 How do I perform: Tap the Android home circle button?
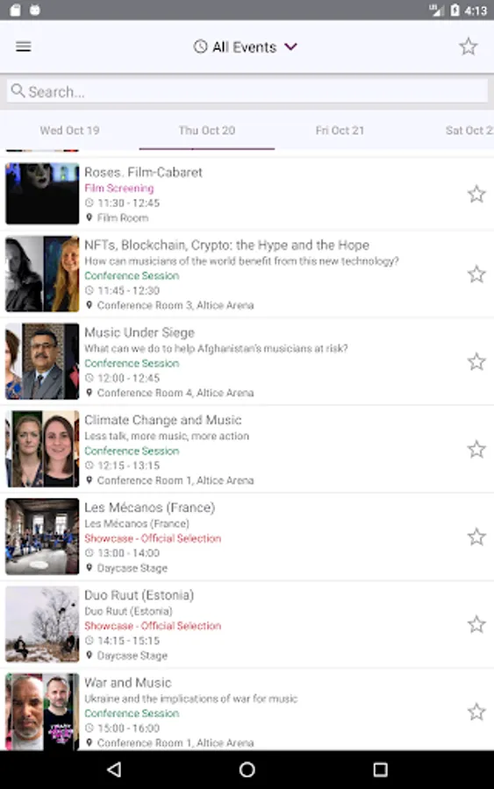tap(247, 770)
